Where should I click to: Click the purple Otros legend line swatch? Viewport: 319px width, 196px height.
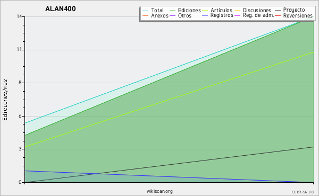point(172,15)
